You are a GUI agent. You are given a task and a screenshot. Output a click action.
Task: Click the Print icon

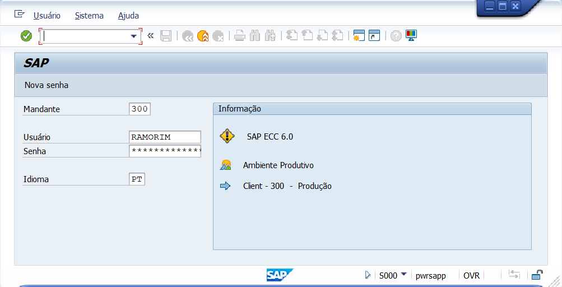coord(240,36)
